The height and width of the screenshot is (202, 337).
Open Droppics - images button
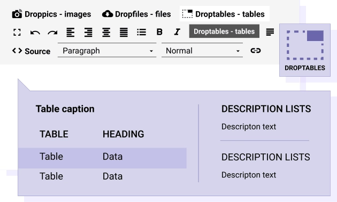tap(51, 14)
